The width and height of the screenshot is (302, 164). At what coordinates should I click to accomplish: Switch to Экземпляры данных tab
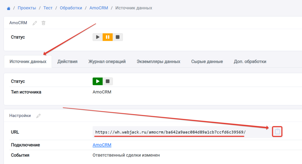coord(159,61)
